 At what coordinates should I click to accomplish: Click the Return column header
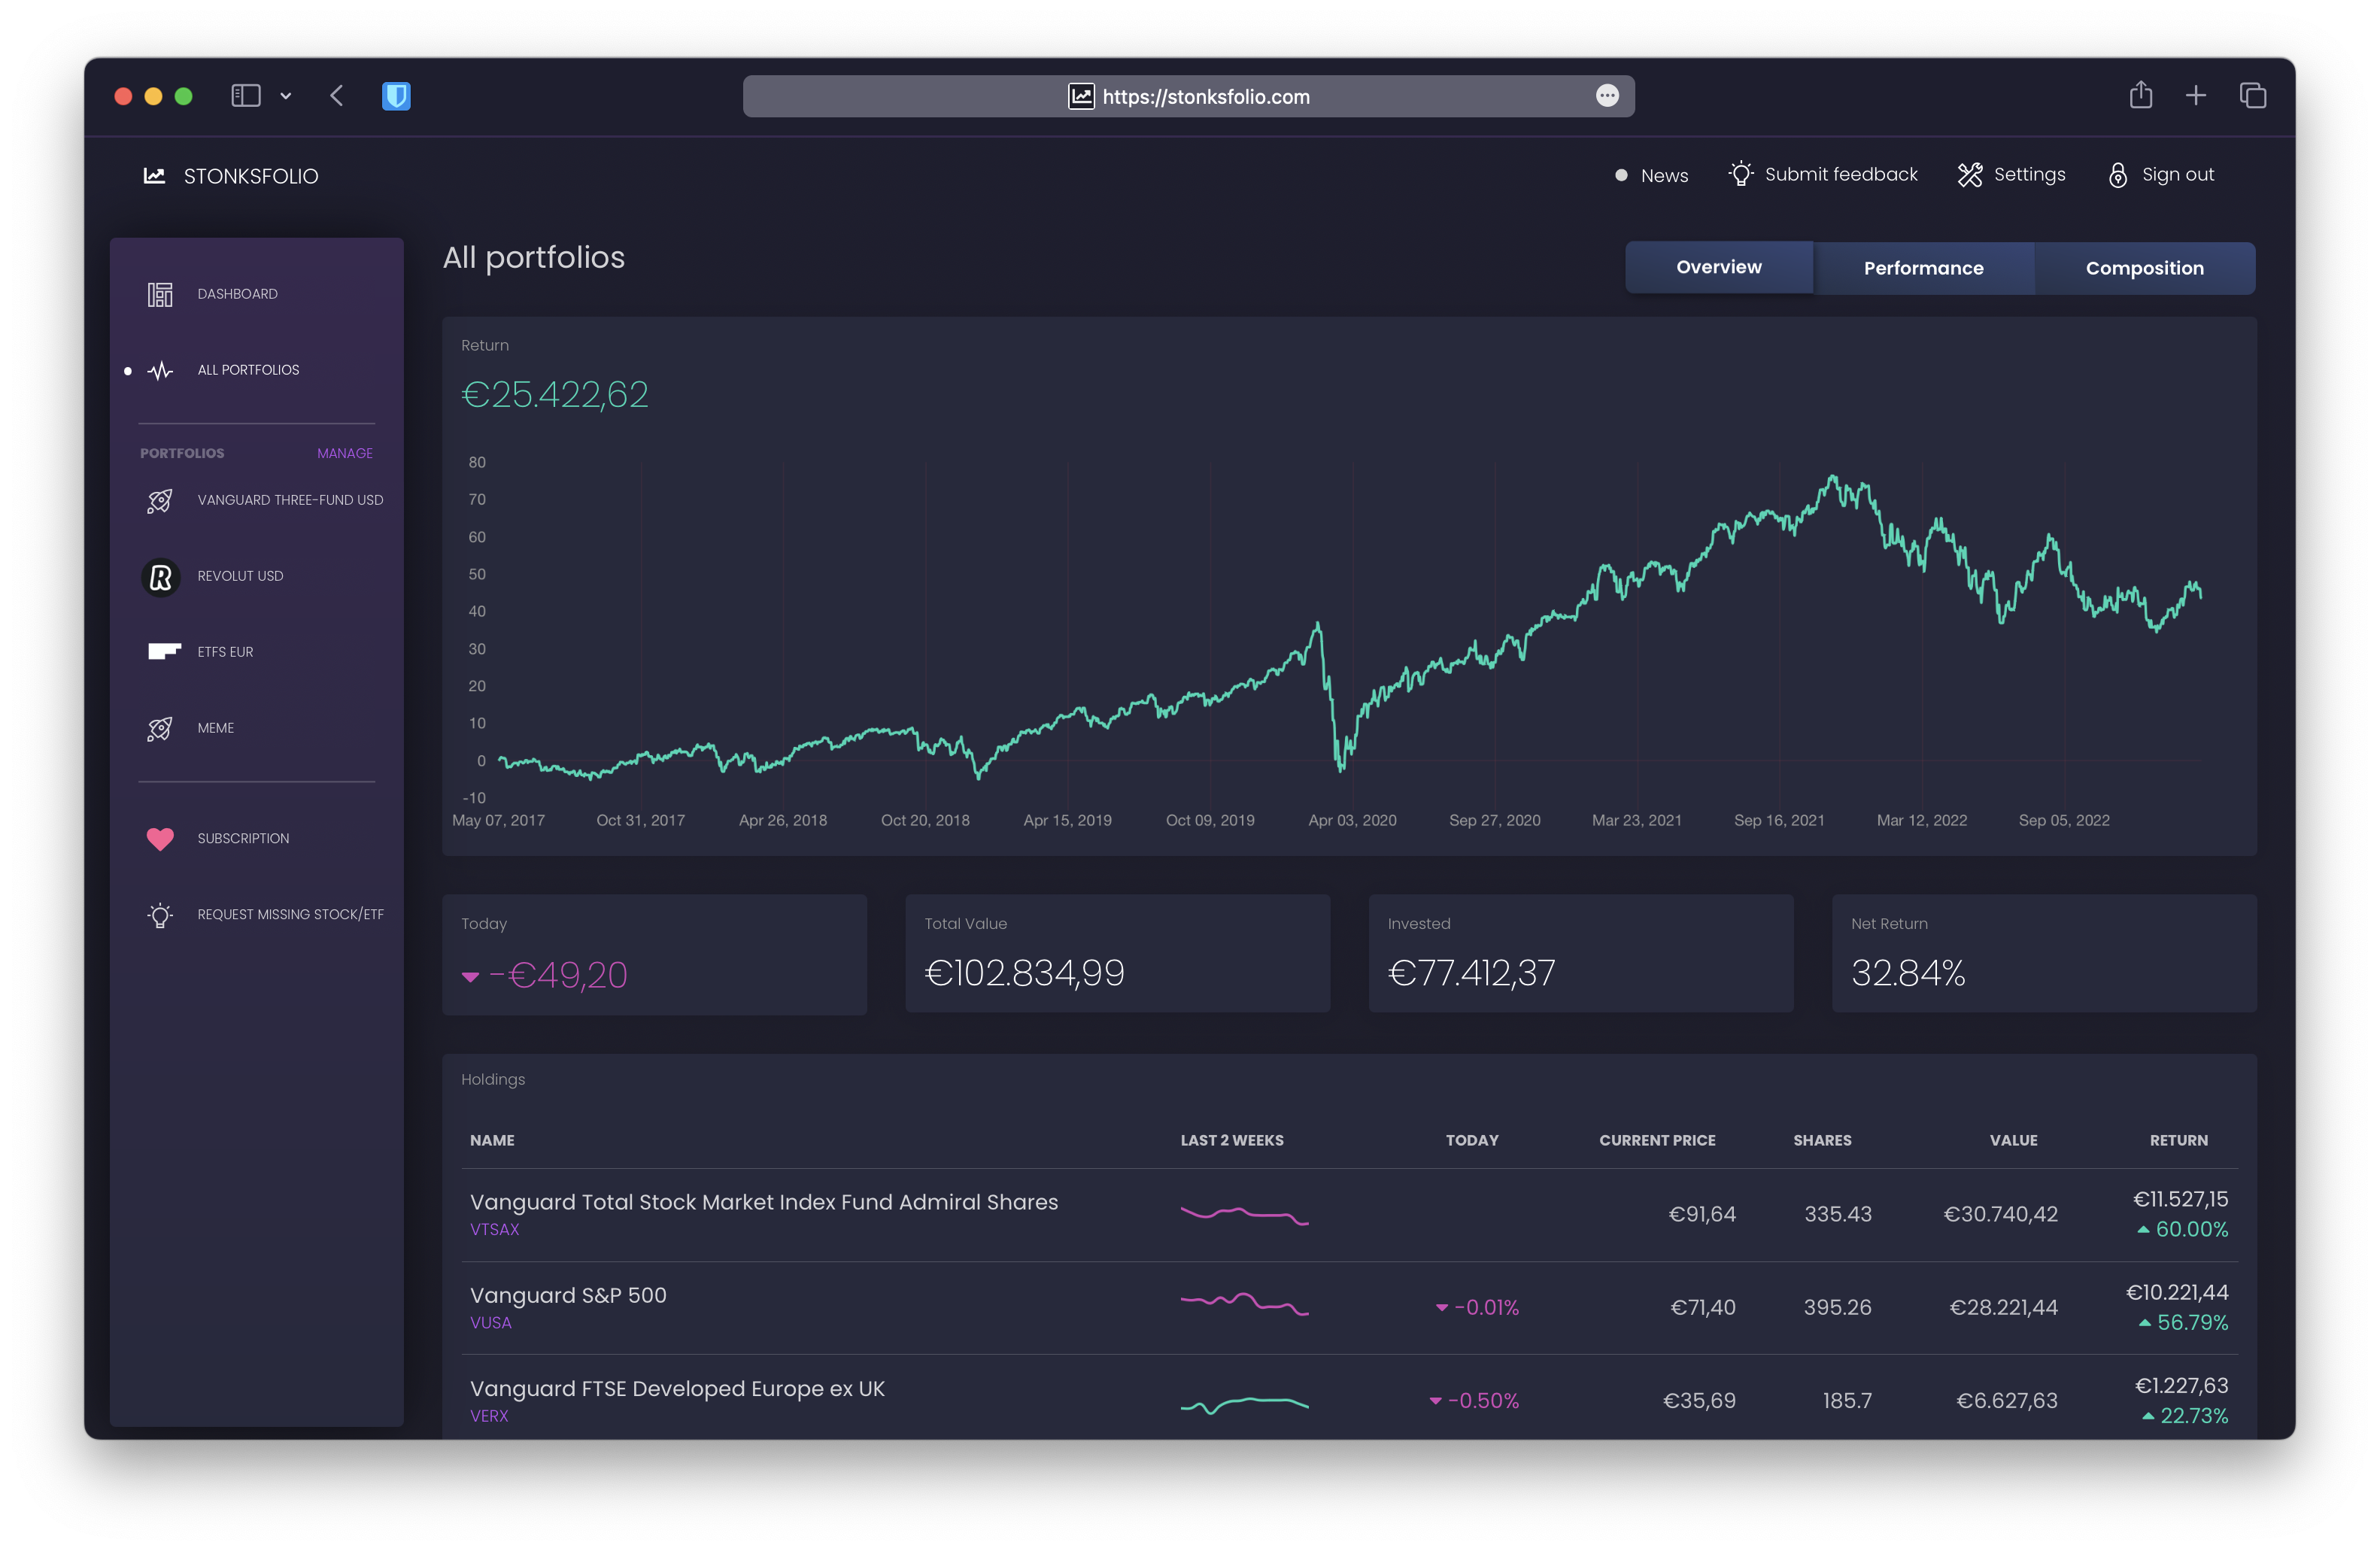click(2178, 1141)
